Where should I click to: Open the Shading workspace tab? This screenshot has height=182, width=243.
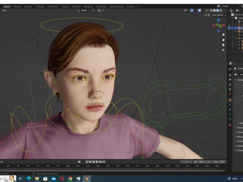click(65, 7)
